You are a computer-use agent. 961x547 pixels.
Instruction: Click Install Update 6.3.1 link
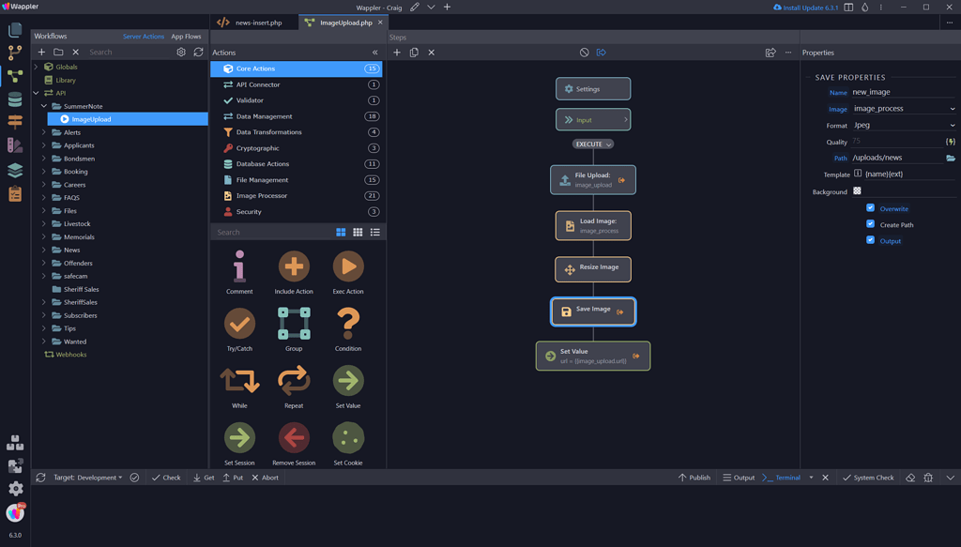806,8
